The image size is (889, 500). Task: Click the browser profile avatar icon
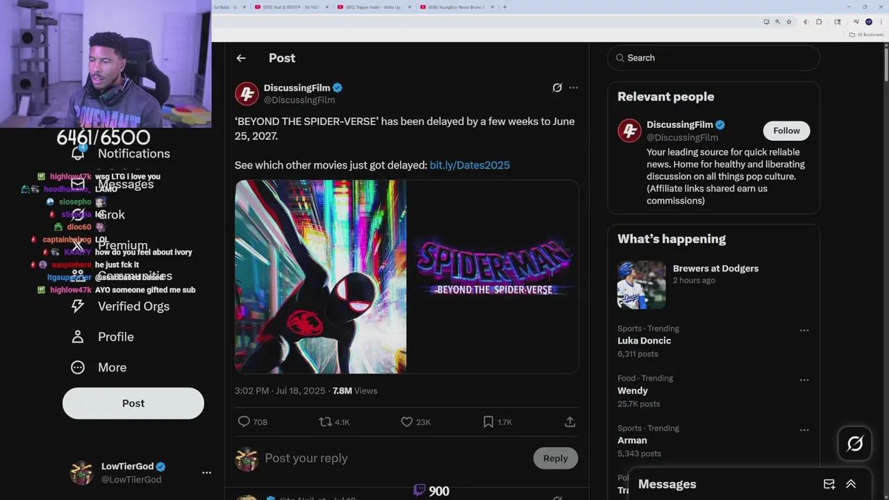pyautogui.click(x=869, y=22)
